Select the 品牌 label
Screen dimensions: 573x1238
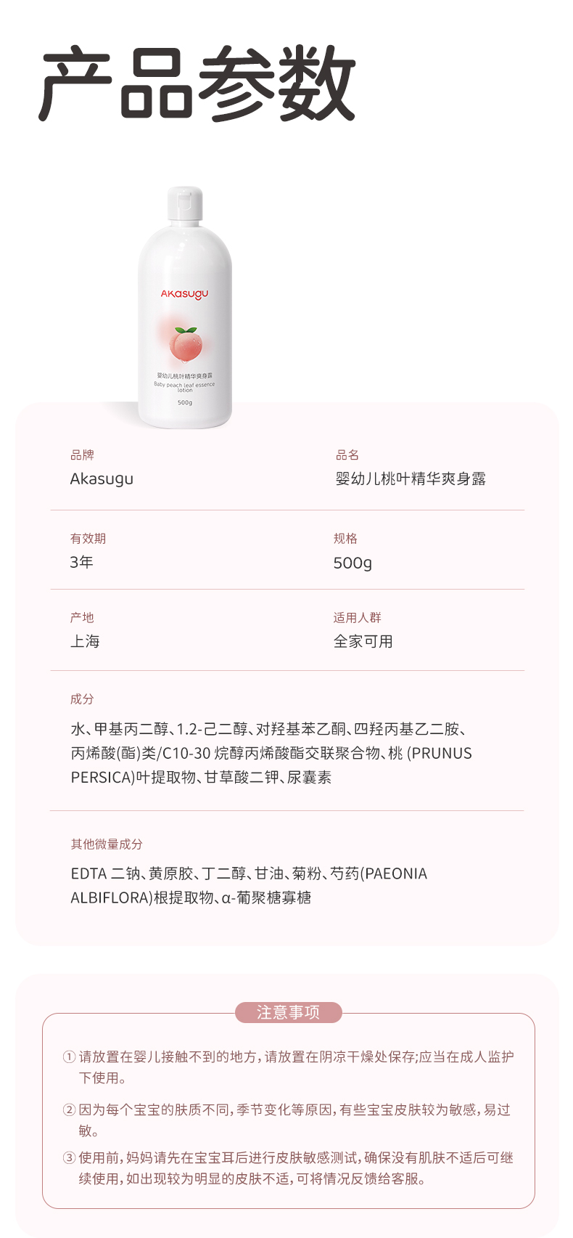(x=82, y=455)
